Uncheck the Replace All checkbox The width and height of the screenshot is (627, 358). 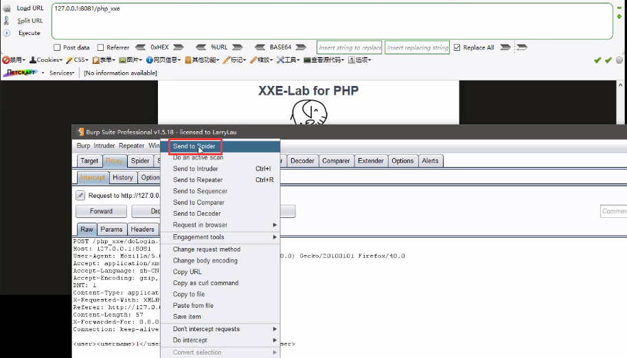457,47
